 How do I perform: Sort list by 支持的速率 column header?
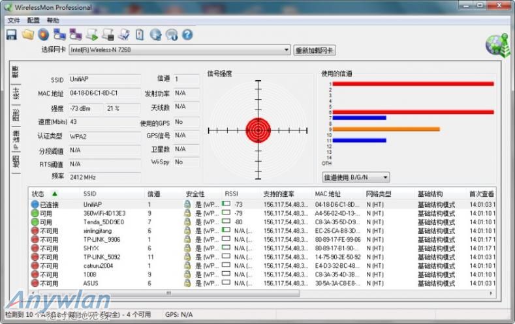pos(286,194)
